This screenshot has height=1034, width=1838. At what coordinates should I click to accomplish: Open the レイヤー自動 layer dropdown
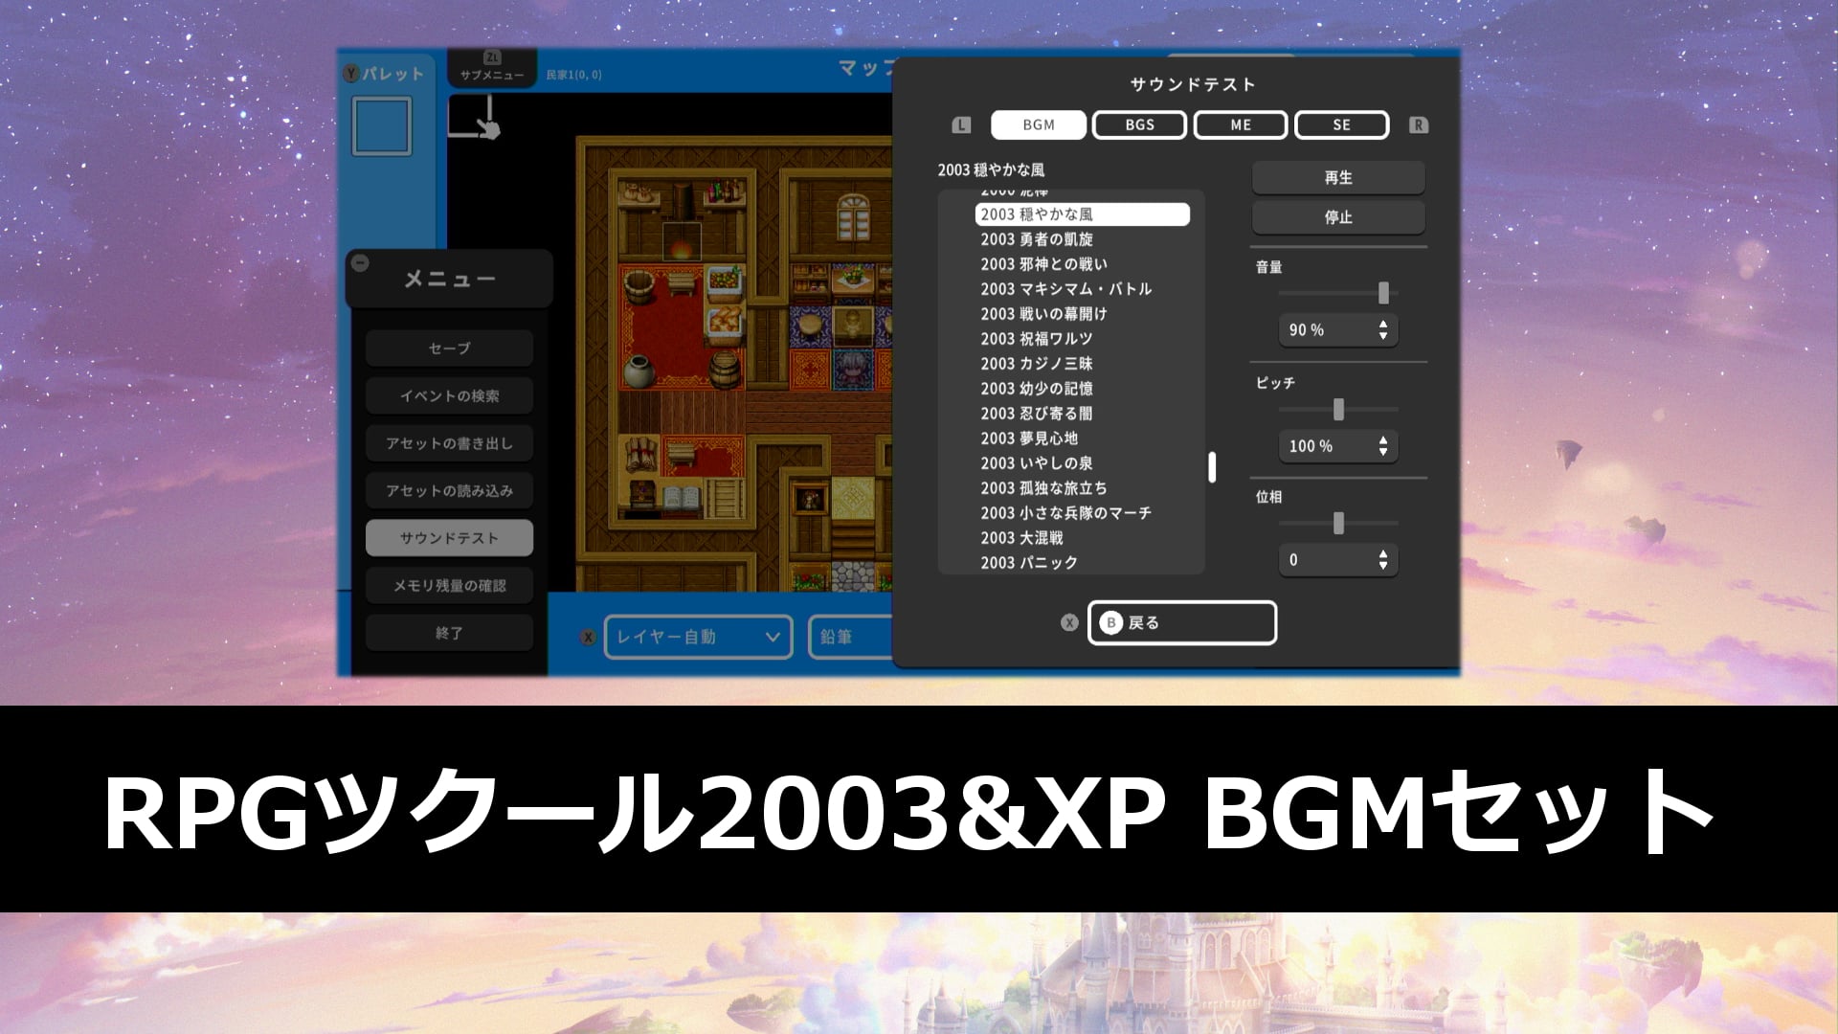699,637
